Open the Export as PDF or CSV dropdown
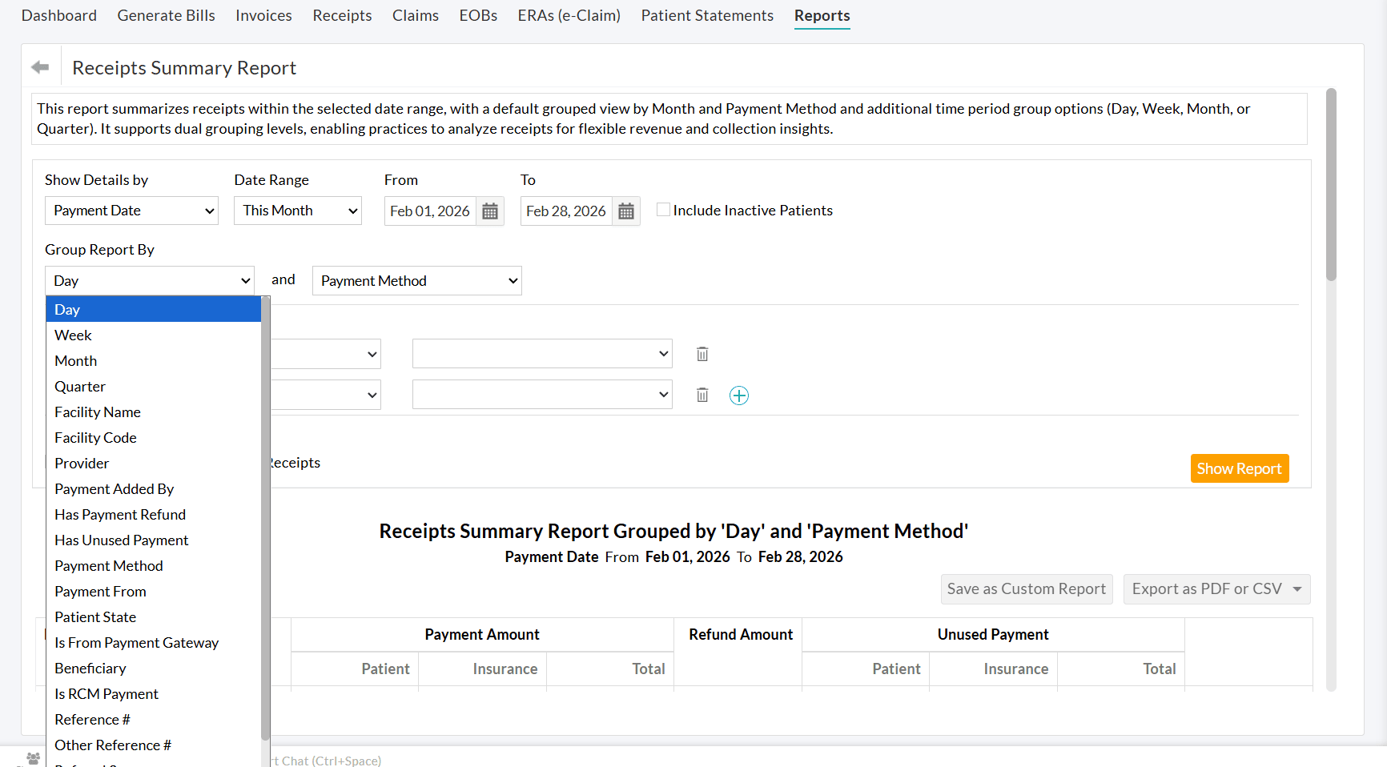 coord(1216,588)
